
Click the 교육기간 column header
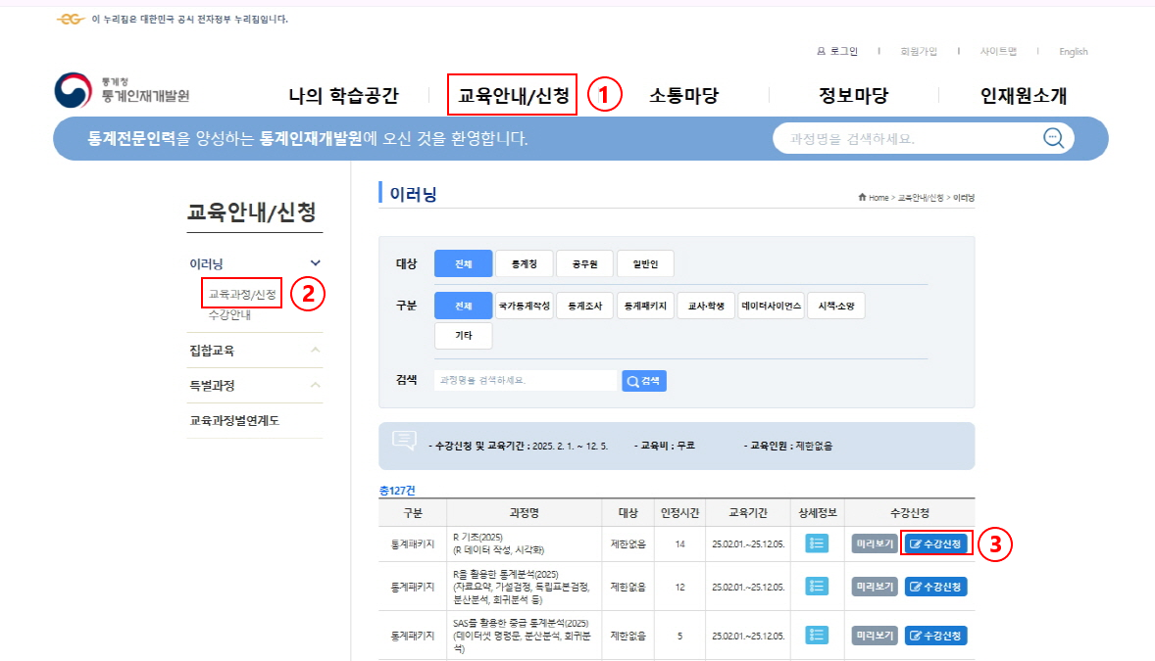[748, 512]
